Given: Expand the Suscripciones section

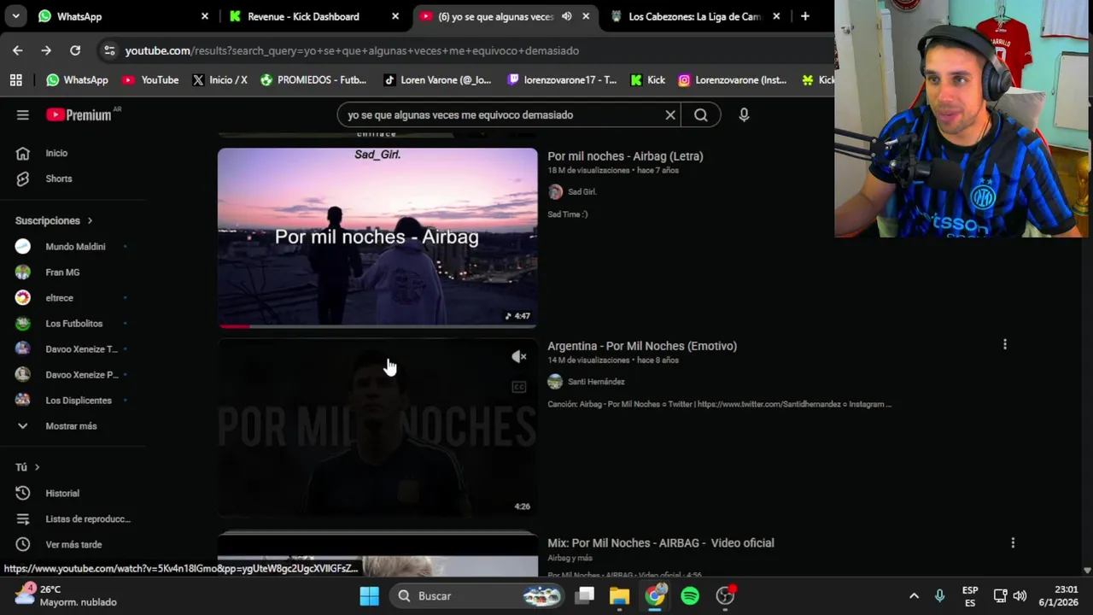Looking at the screenshot, I should click(x=54, y=220).
